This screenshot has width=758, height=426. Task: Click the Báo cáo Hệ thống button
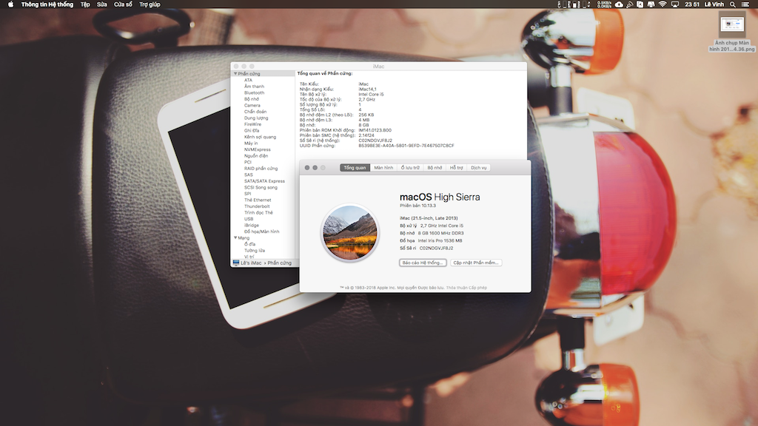423,263
